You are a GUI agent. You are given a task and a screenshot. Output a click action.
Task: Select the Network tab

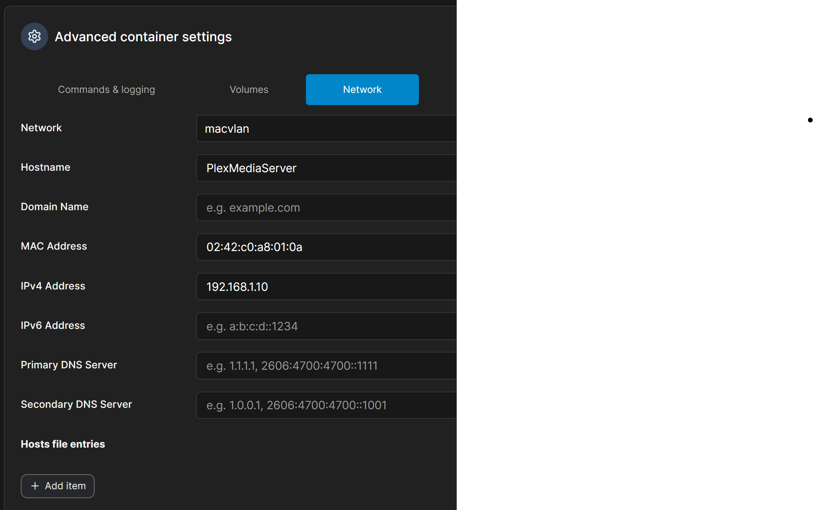(362, 90)
